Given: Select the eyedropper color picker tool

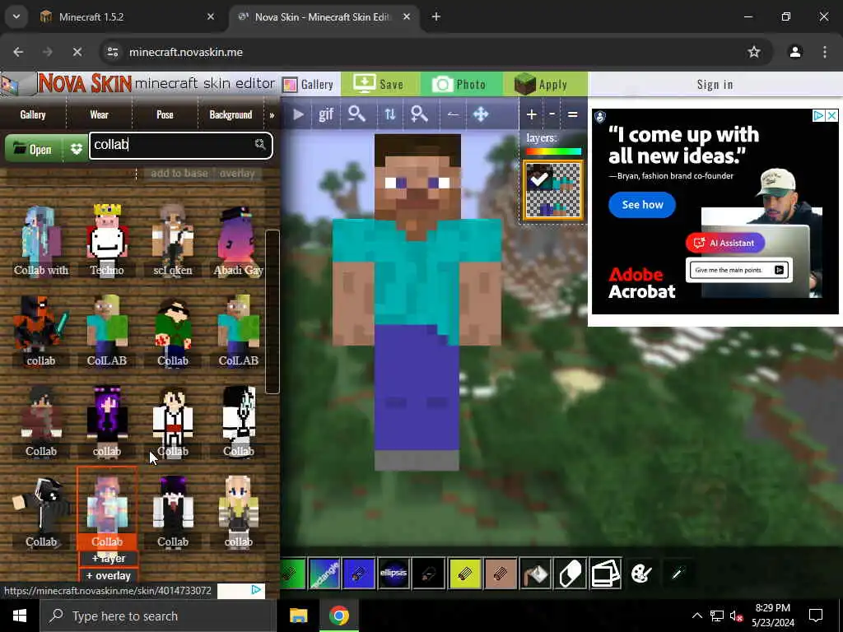Looking at the screenshot, I should (x=677, y=574).
